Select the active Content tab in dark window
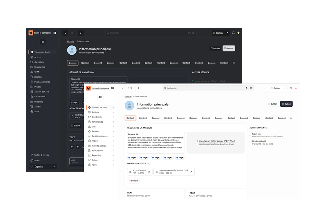The height and width of the screenshot is (199, 326). pyautogui.click(x=73, y=63)
